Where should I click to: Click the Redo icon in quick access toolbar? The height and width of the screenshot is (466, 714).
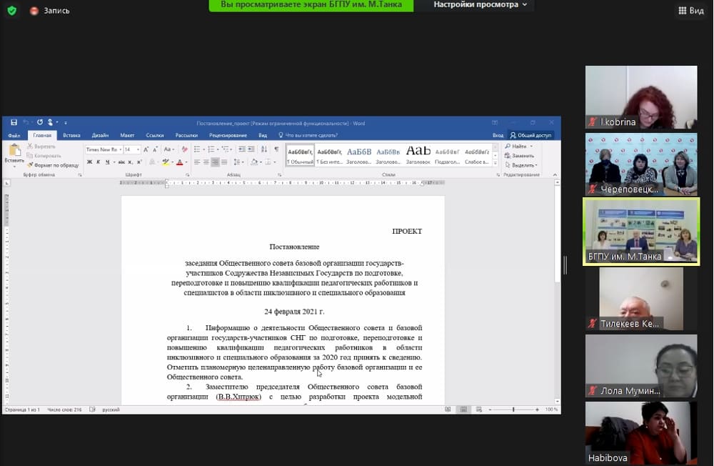tap(40, 122)
